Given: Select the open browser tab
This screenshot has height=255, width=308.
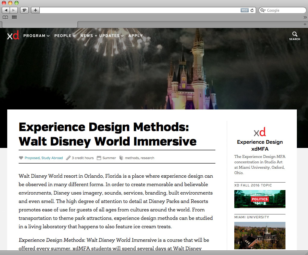Looking at the screenshot, I should tap(40, 24).
